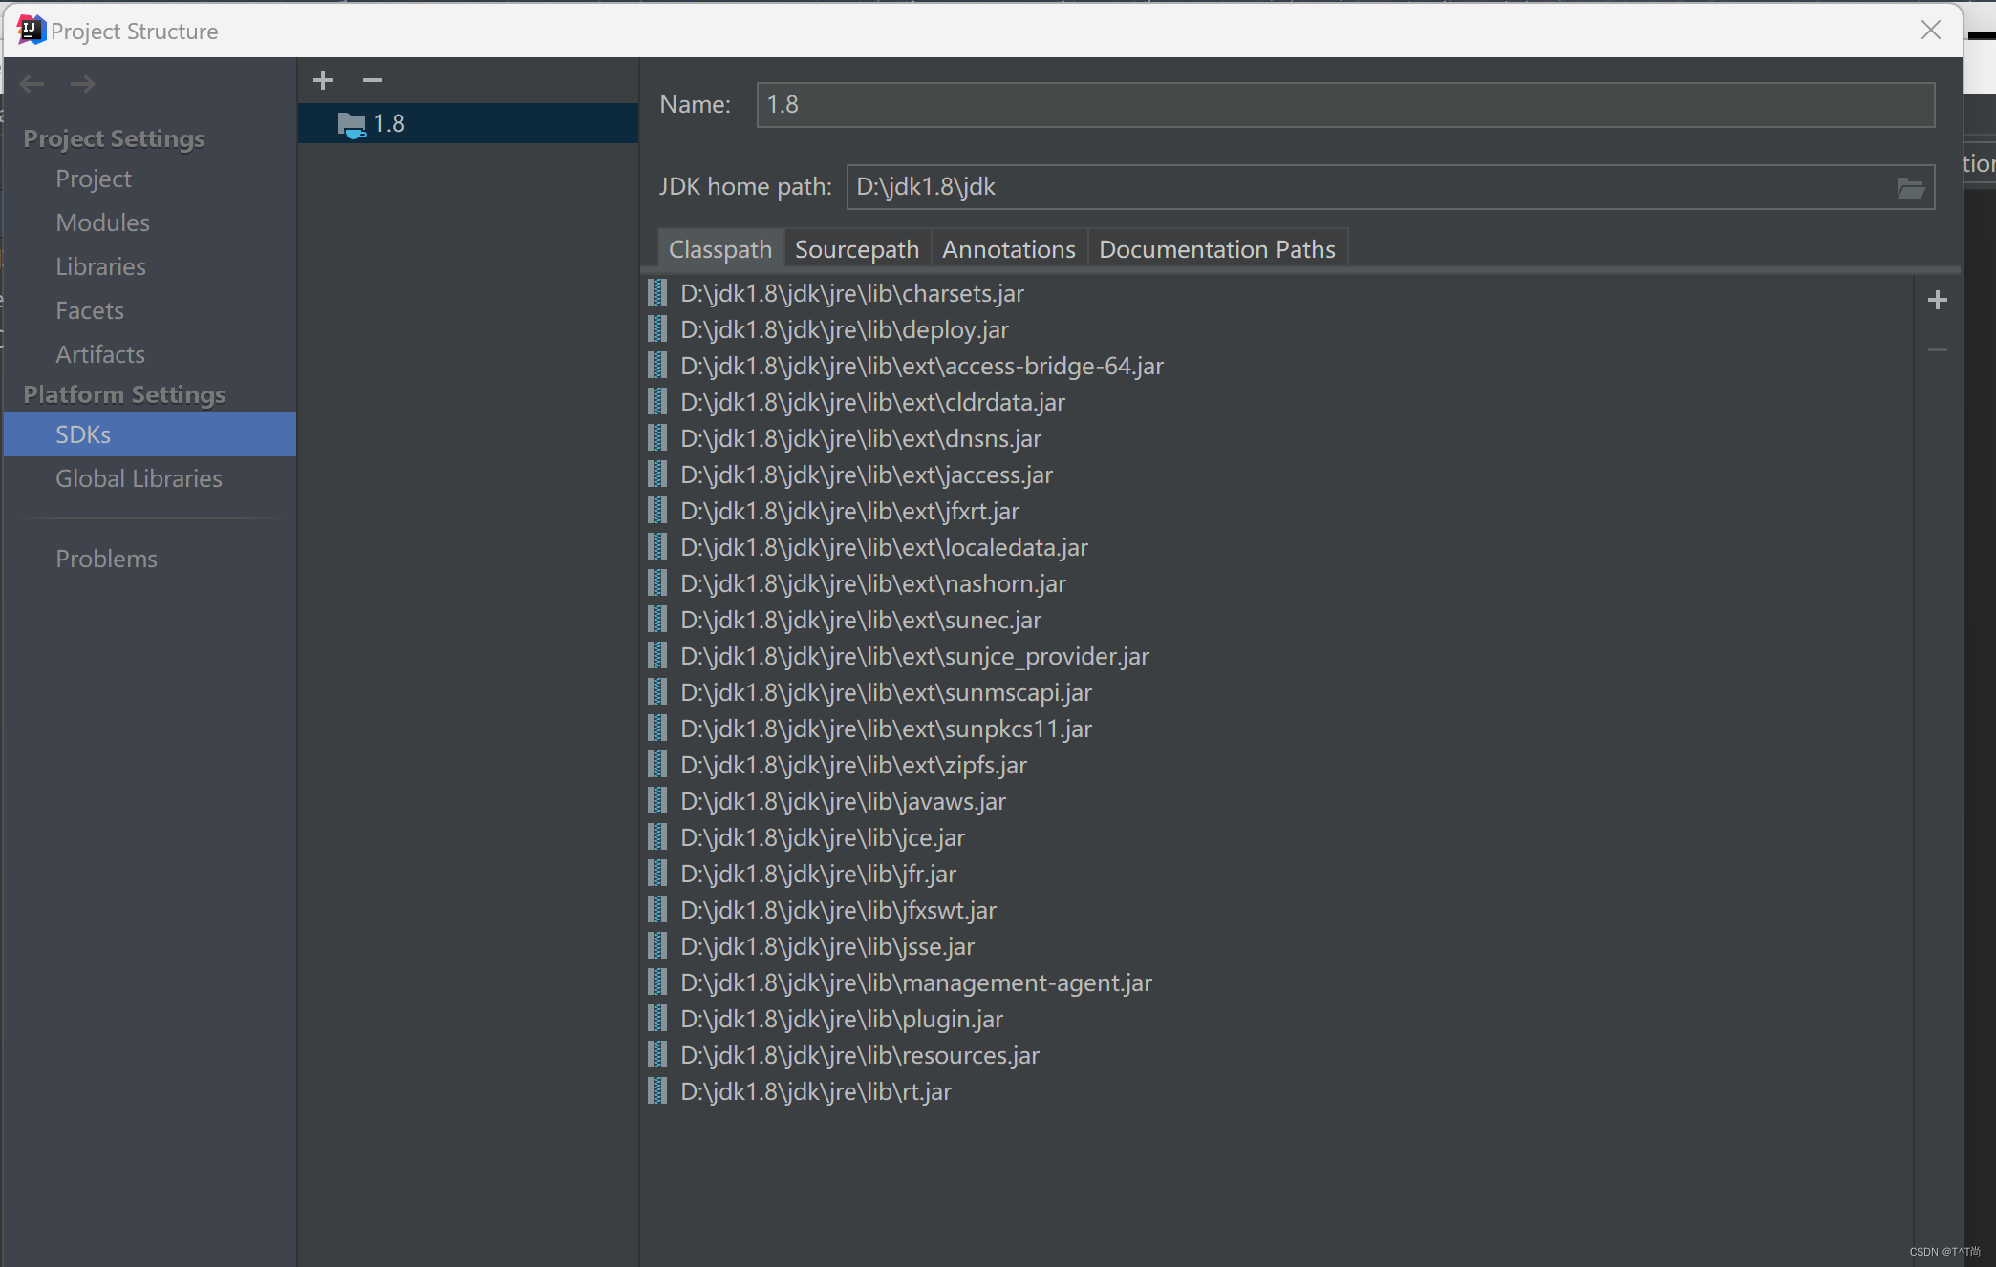Click the remove classpath entry minus icon

1937,349
